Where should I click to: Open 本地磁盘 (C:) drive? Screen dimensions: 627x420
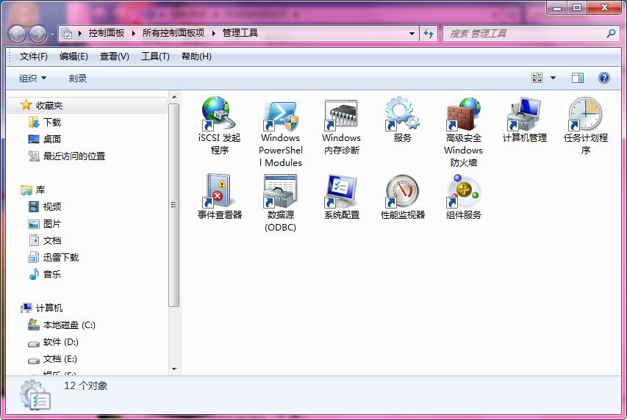click(62, 325)
